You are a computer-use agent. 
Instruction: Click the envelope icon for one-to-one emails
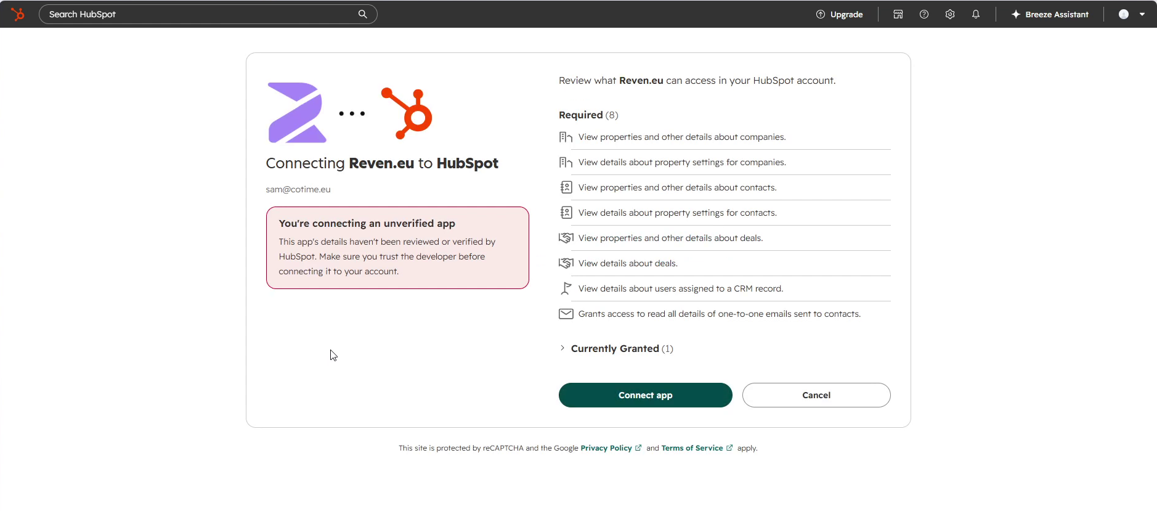tap(566, 314)
